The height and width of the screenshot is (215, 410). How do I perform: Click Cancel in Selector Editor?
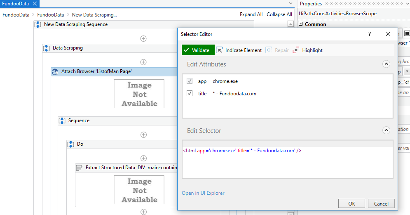381,203
